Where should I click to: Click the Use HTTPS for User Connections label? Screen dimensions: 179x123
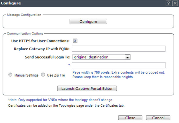coord(40,41)
